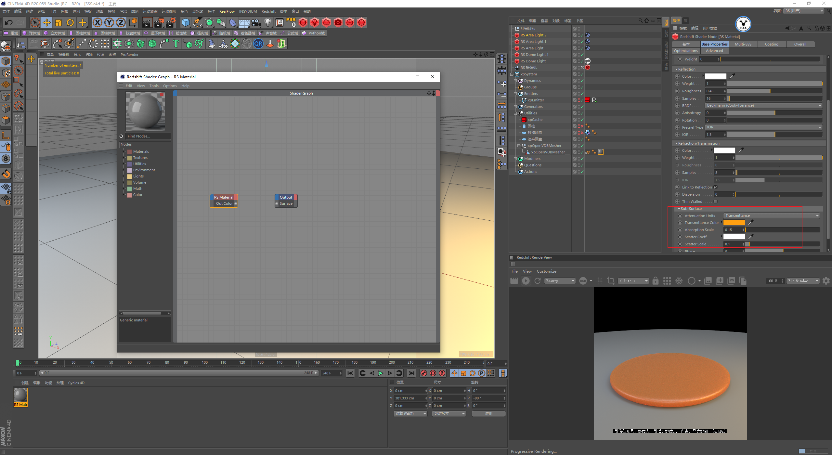Toggle the Link to Reflection checkbox
The width and height of the screenshot is (832, 455).
716,187
